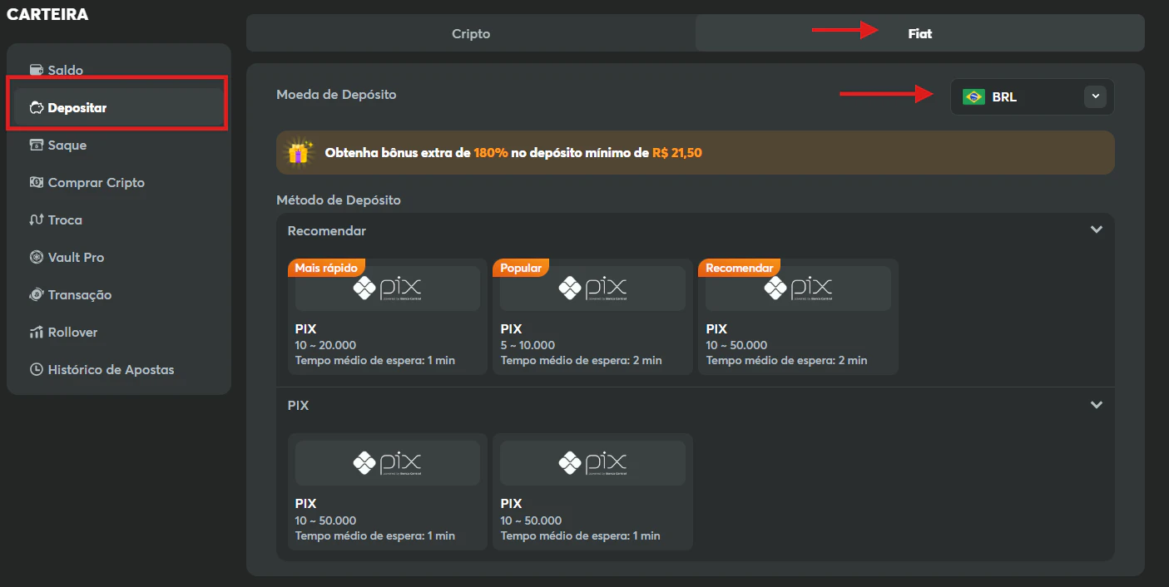Image resolution: width=1169 pixels, height=587 pixels.
Task: Click 'R$ 21,50' in the bonus banner
Action: [x=677, y=153]
